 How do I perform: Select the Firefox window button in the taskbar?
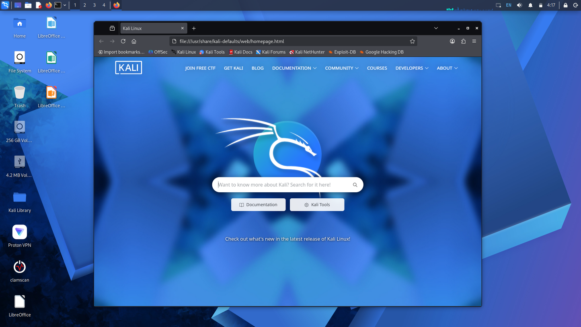pyautogui.click(x=117, y=5)
